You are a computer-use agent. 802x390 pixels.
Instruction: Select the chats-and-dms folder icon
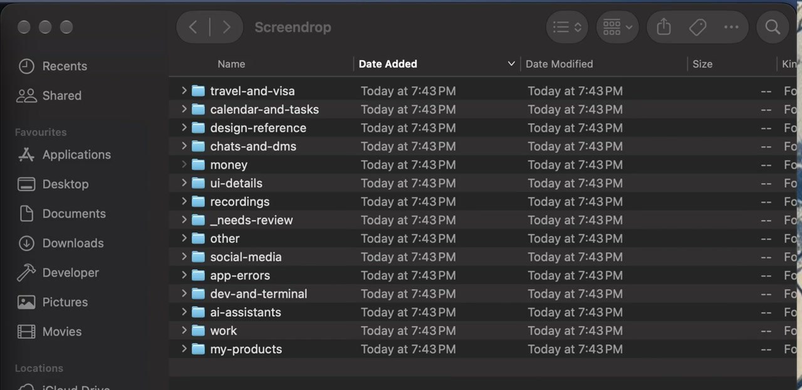pos(198,146)
